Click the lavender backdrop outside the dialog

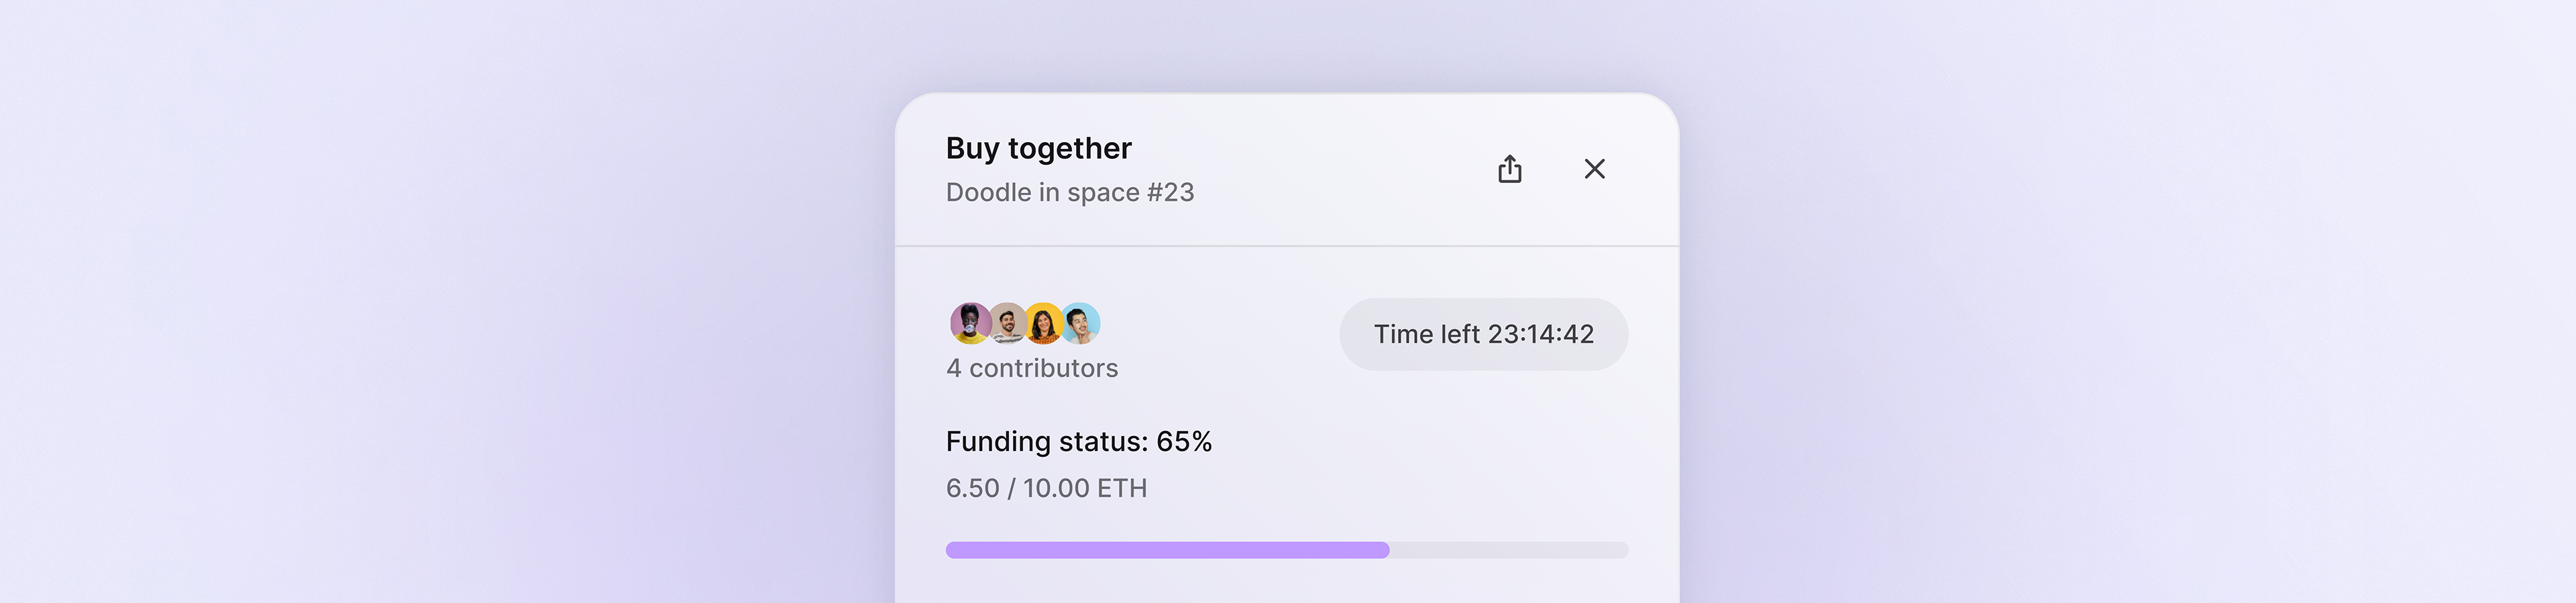pos(400,299)
